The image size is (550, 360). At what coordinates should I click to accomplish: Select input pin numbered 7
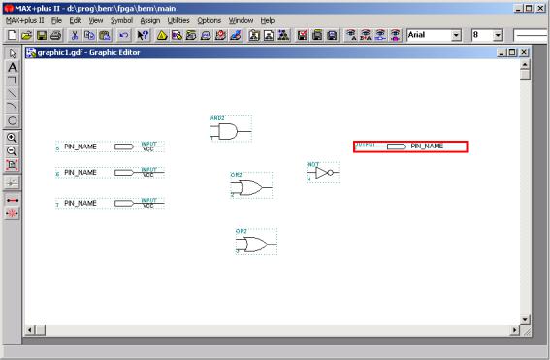point(110,203)
